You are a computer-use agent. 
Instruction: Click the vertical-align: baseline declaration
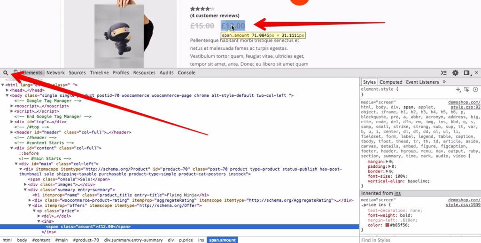[399, 181]
